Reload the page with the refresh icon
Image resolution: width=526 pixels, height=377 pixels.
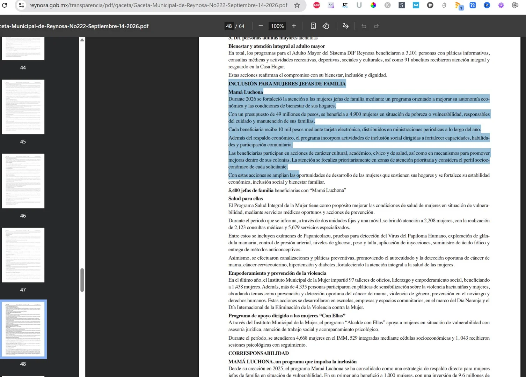5,5
